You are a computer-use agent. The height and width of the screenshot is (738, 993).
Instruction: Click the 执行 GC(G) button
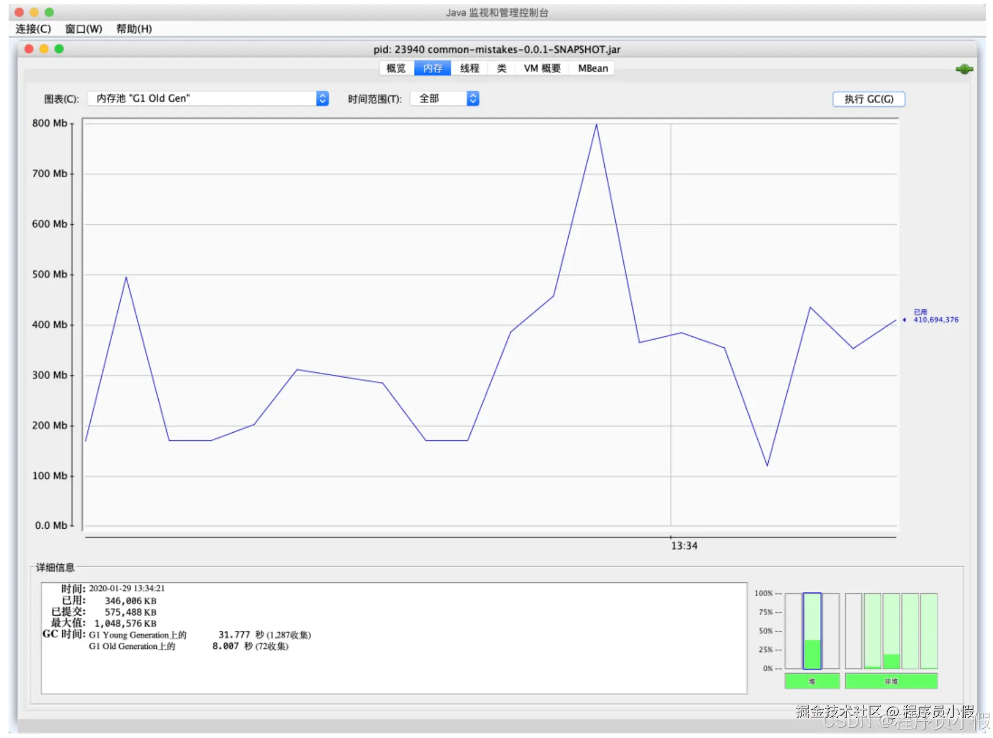point(869,99)
